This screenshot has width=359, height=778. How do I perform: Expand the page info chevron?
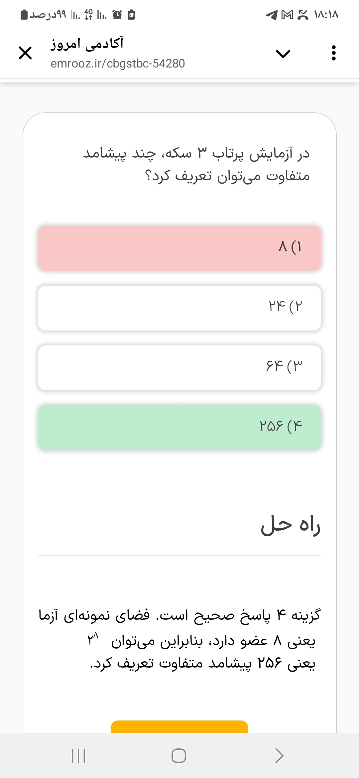(x=283, y=53)
